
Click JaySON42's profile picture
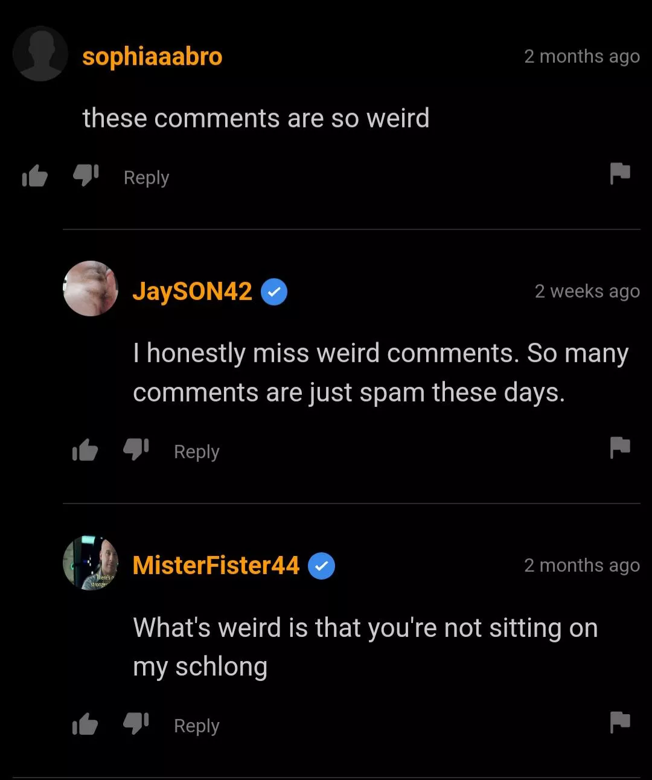click(91, 289)
